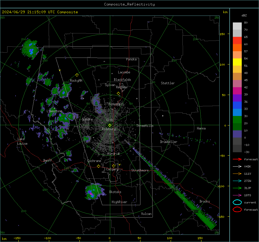This screenshot has height=242, width=259.
Task: Click the HighRiver town label
Action: click(x=119, y=202)
